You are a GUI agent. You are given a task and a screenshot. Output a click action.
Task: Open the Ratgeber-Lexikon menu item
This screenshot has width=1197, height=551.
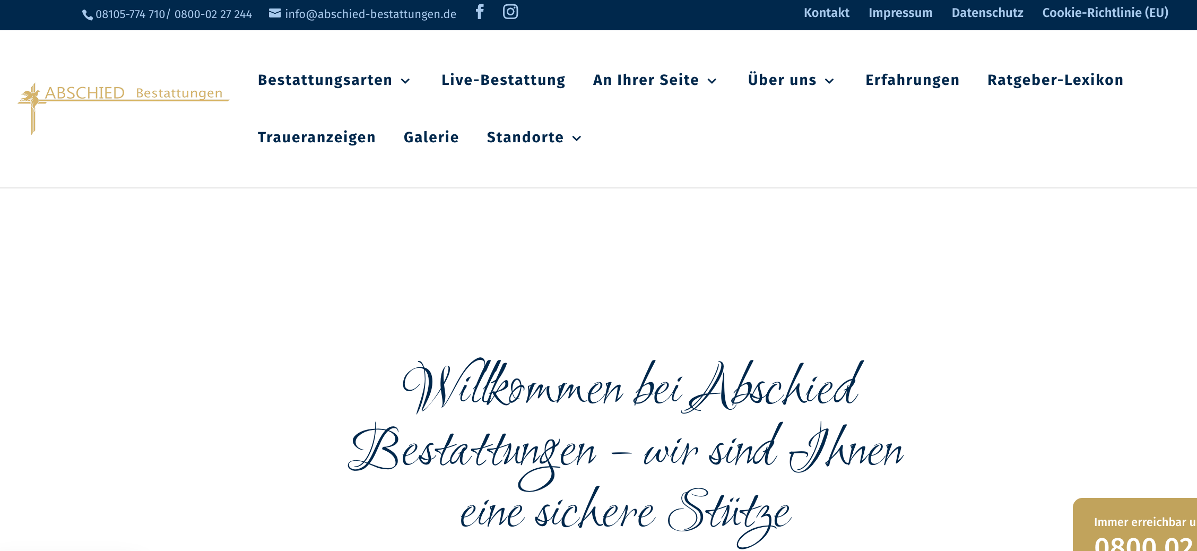point(1055,80)
